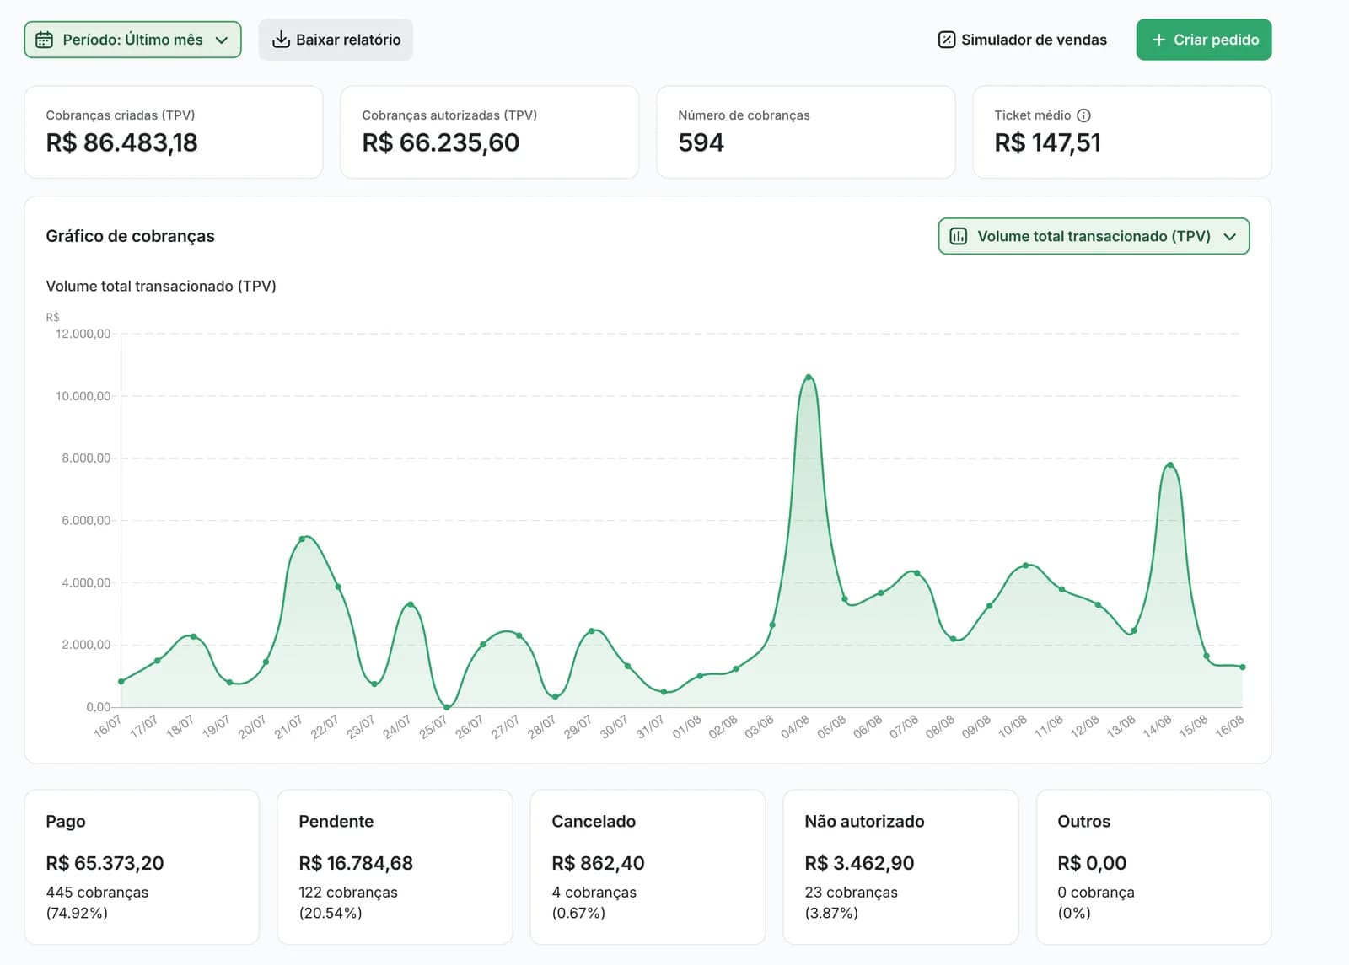Click the 10/08 data point on chart
The width and height of the screenshot is (1349, 965).
click(1025, 566)
